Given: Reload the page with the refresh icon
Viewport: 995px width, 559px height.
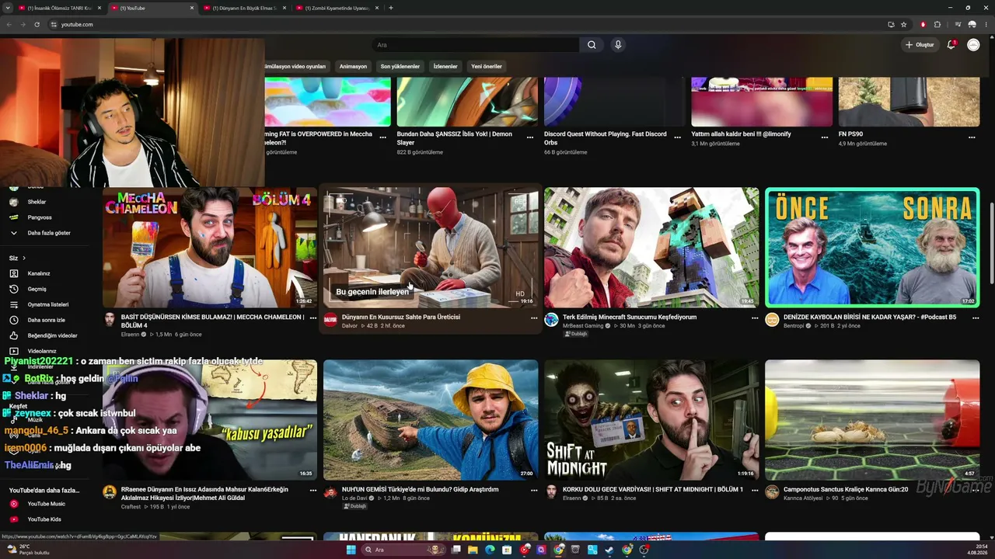Looking at the screenshot, I should click(37, 24).
